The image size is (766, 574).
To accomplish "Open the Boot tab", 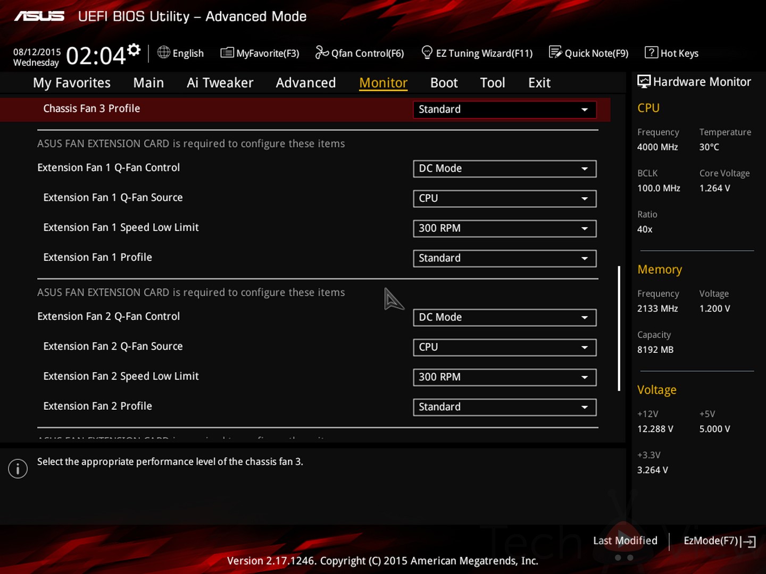I will click(444, 83).
